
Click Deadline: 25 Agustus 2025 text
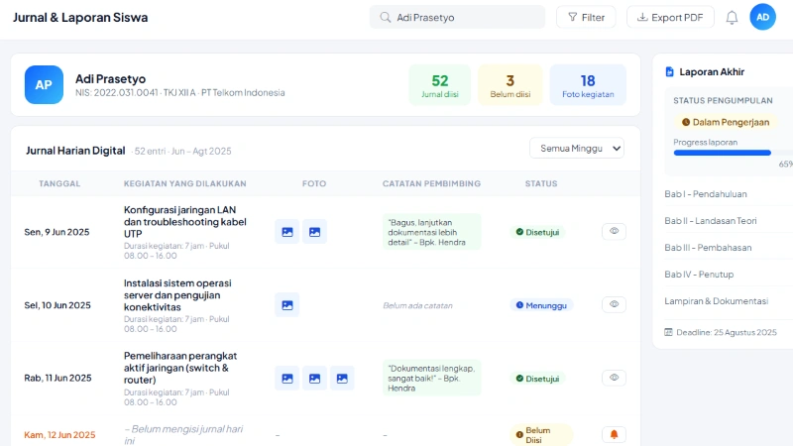[727, 333]
